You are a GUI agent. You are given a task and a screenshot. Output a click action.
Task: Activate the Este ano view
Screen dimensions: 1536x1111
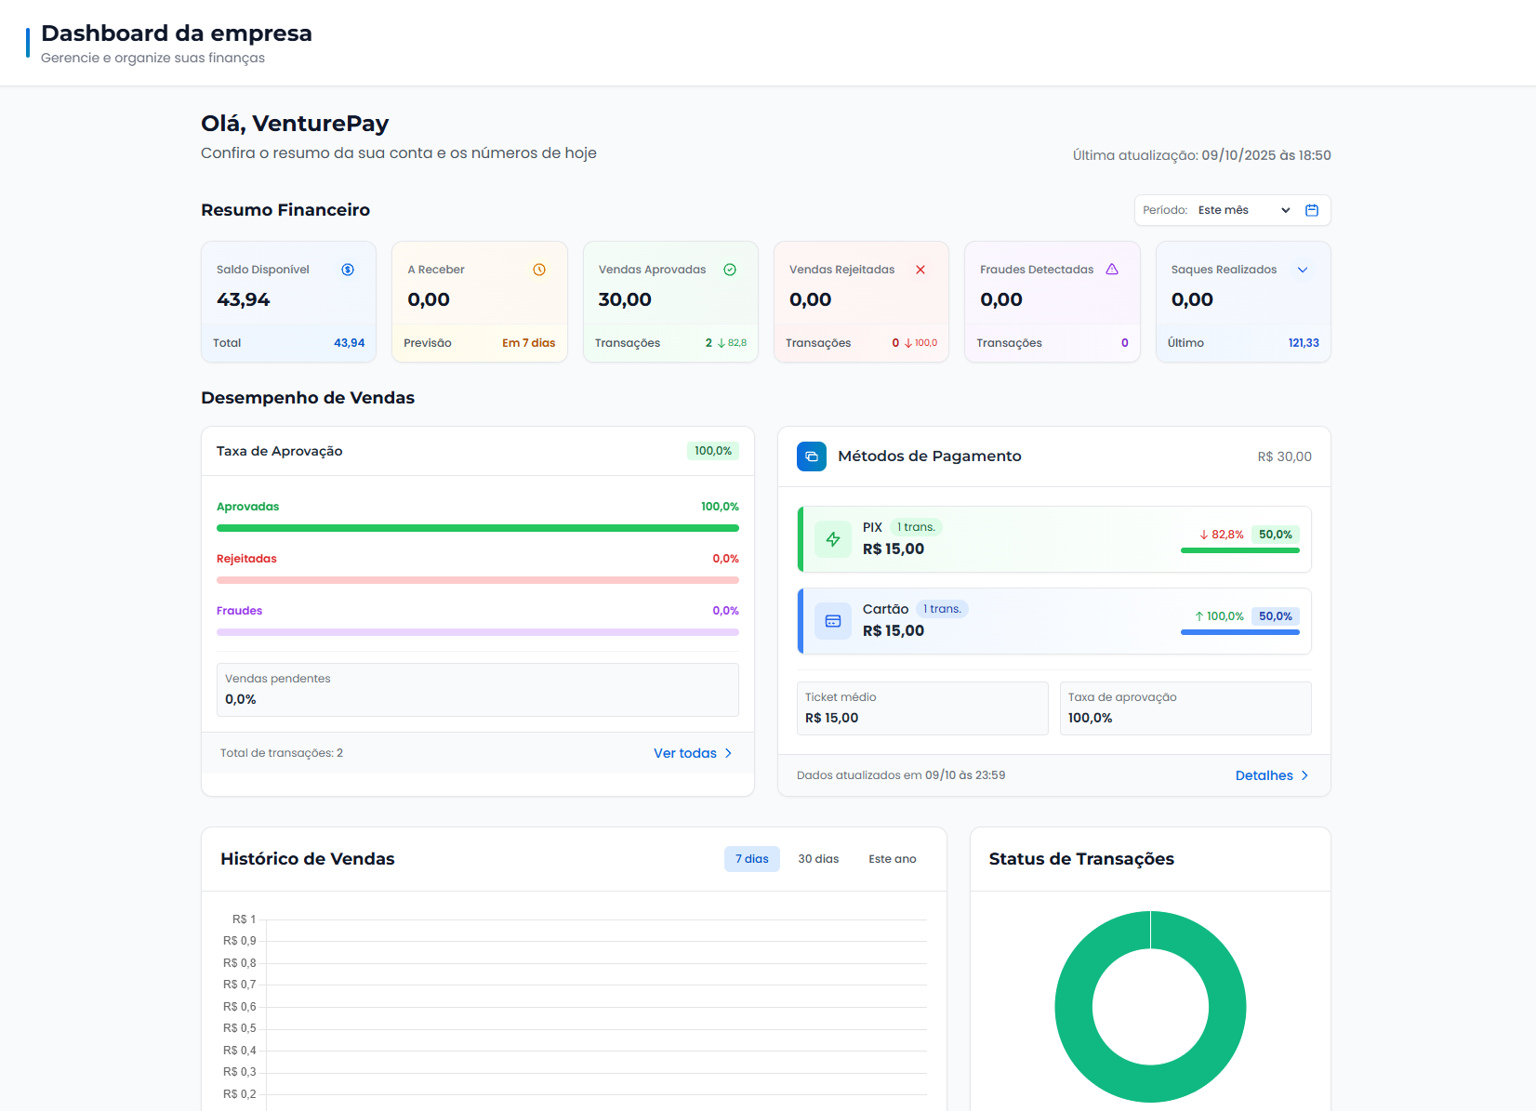coord(892,858)
